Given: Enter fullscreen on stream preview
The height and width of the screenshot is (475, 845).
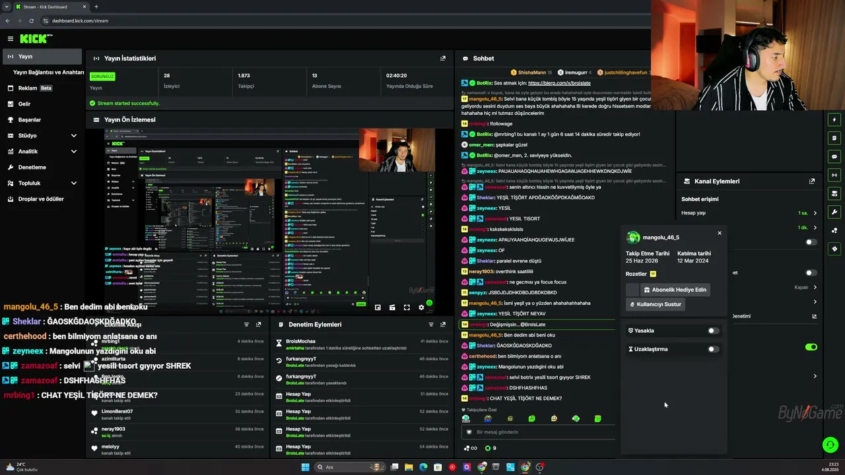Looking at the screenshot, I should coord(407,307).
